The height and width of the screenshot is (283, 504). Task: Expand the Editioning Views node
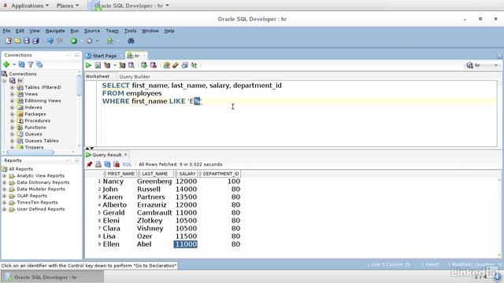(13, 101)
